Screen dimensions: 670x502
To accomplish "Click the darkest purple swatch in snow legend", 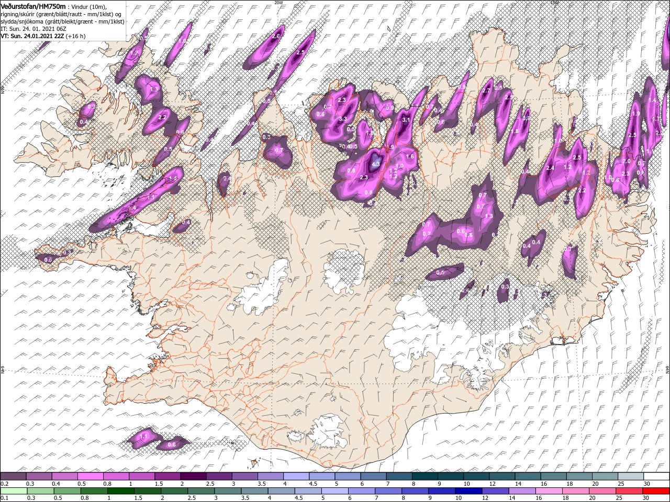I will 193,476.
